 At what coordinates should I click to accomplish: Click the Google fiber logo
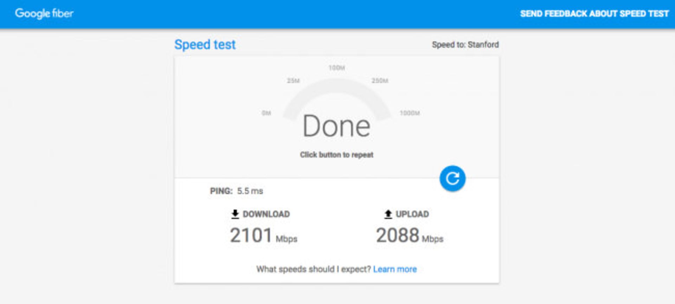tap(44, 13)
